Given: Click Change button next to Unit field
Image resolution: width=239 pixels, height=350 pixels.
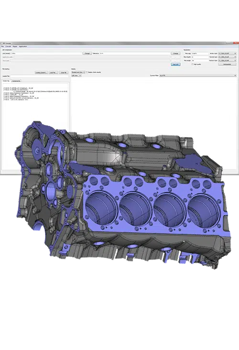Looking at the screenshot, I should (87, 53).
